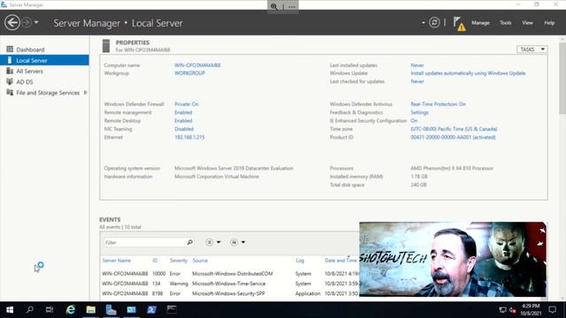Click the Server Manager refresh icon
566x318 pixels.
[x=434, y=23]
